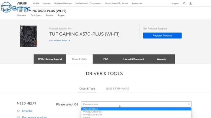Image resolution: width=211 pixels, height=118 pixels.
Task: Go to product Review tab
Action: pos(49,15)
